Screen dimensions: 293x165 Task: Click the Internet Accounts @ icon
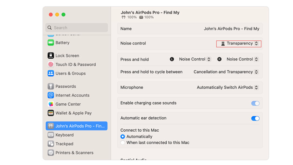[x=51, y=95]
